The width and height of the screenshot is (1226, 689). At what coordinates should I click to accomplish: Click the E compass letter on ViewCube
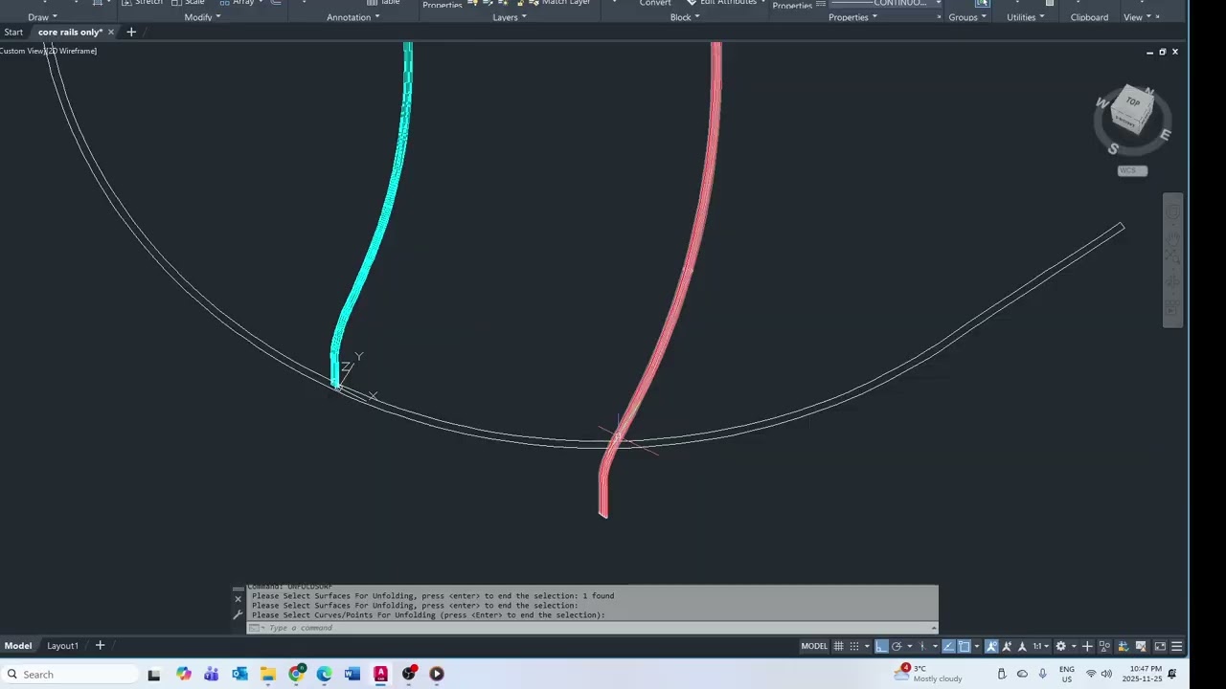(1165, 135)
